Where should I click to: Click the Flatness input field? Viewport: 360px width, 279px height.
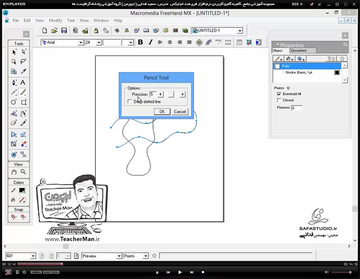(297, 108)
